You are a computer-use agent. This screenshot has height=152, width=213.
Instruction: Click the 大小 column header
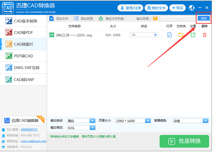pos(113,26)
